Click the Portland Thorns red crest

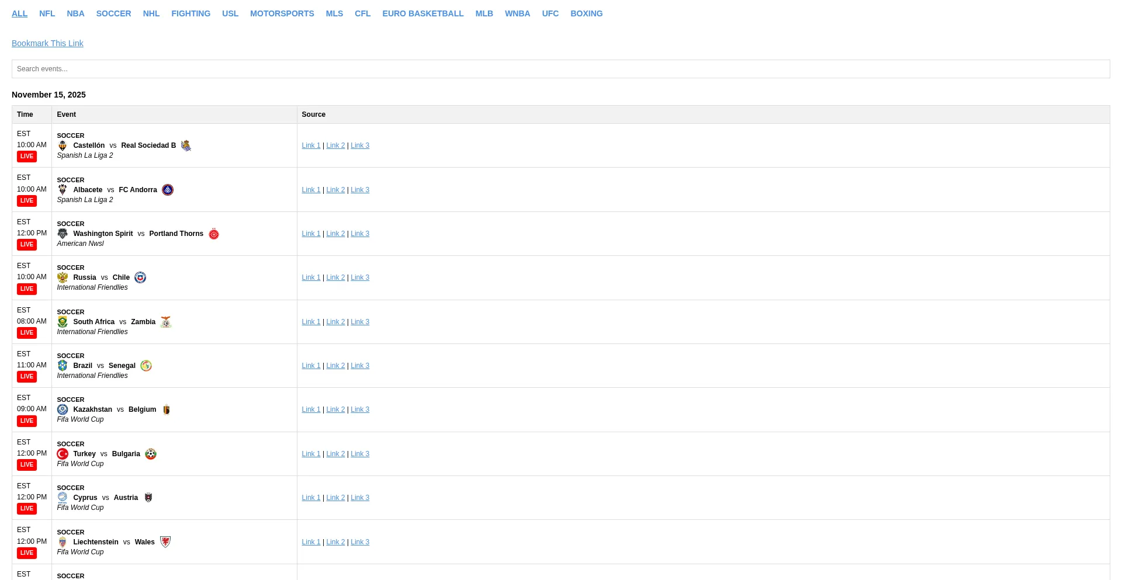(x=214, y=234)
